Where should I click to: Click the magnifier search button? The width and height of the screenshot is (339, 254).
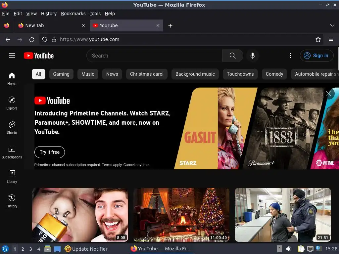233,56
